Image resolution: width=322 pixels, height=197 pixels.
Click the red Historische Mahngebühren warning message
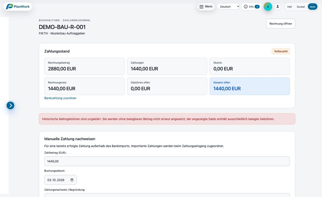coord(167,119)
